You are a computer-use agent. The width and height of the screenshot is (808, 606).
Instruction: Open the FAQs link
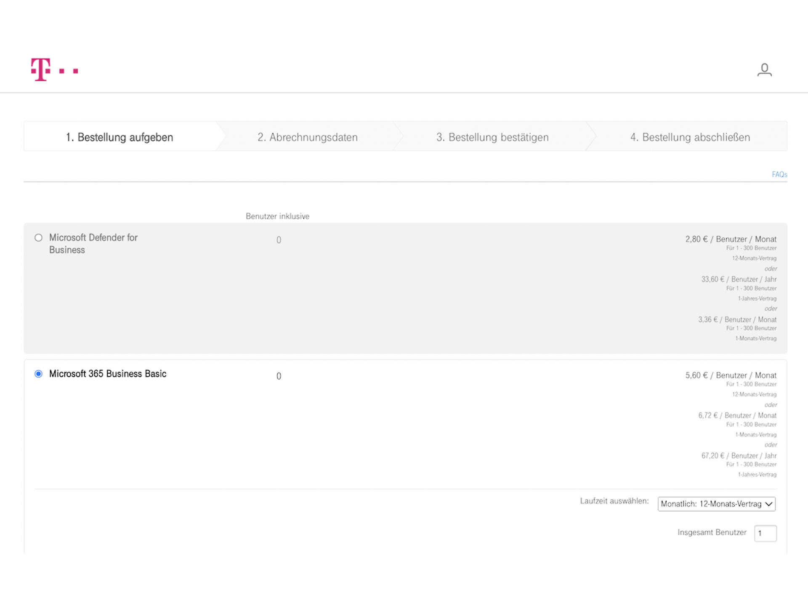779,174
